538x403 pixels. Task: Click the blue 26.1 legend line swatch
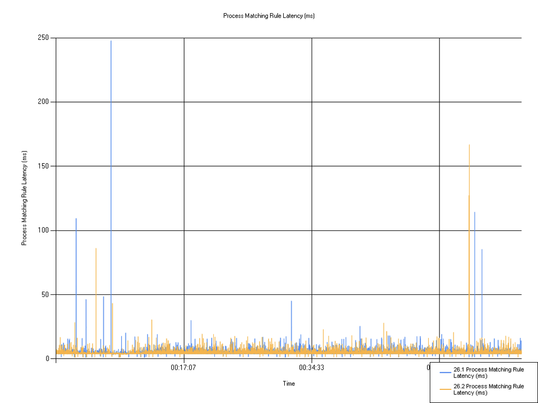(x=446, y=372)
